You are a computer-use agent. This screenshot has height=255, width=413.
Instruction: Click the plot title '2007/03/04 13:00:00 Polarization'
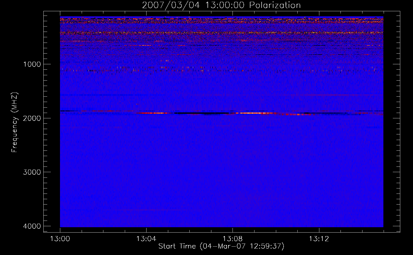click(x=221, y=5)
